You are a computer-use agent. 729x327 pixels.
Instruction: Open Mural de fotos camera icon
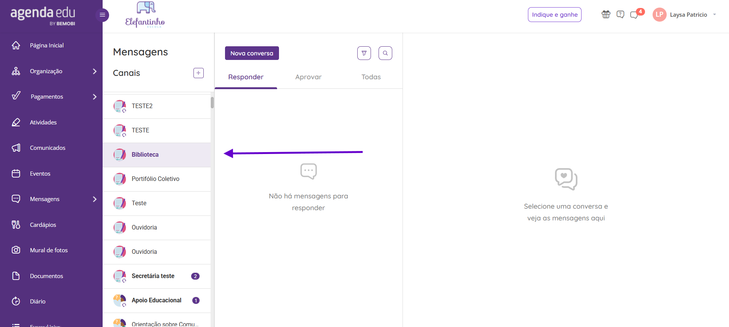[x=16, y=250]
